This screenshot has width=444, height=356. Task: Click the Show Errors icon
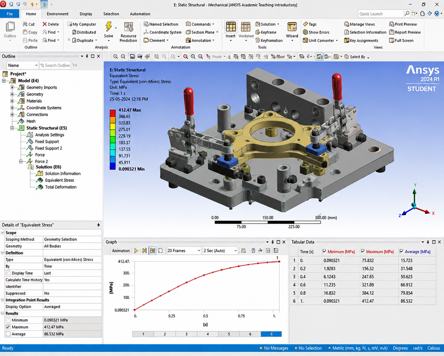click(x=305, y=32)
